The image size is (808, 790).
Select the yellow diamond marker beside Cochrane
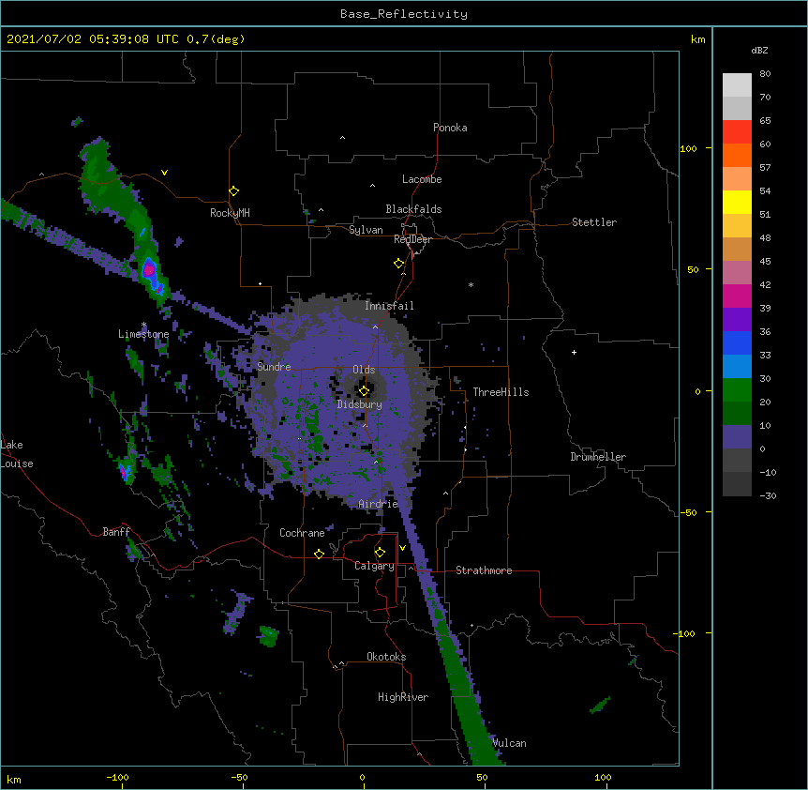click(319, 554)
